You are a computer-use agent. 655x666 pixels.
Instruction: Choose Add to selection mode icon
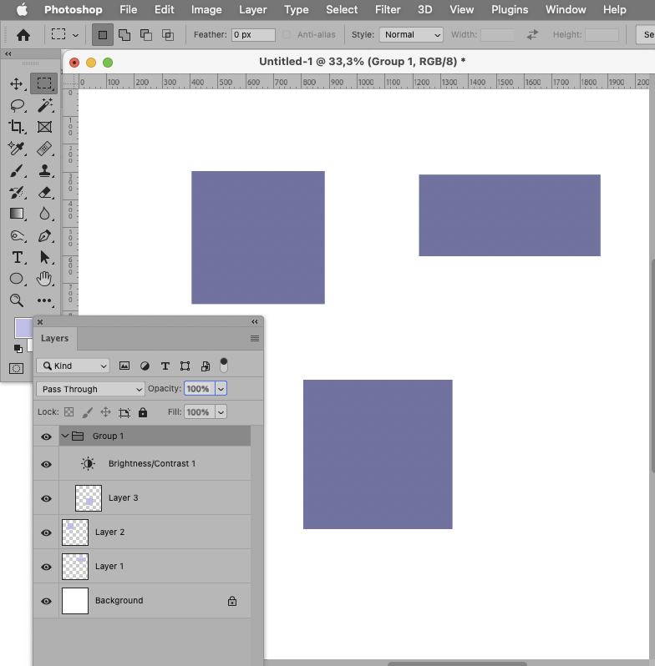click(124, 35)
